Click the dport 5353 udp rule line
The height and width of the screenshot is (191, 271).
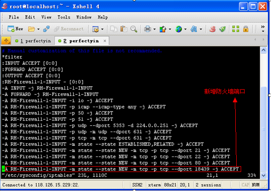point(100,125)
